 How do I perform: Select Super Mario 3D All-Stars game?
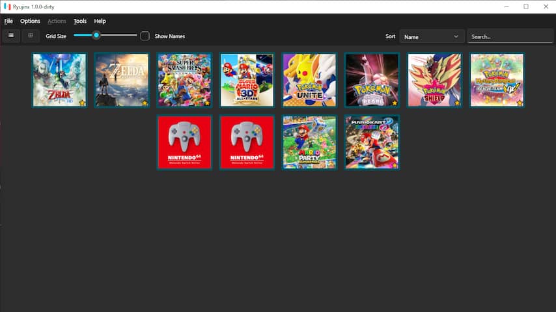point(247,80)
